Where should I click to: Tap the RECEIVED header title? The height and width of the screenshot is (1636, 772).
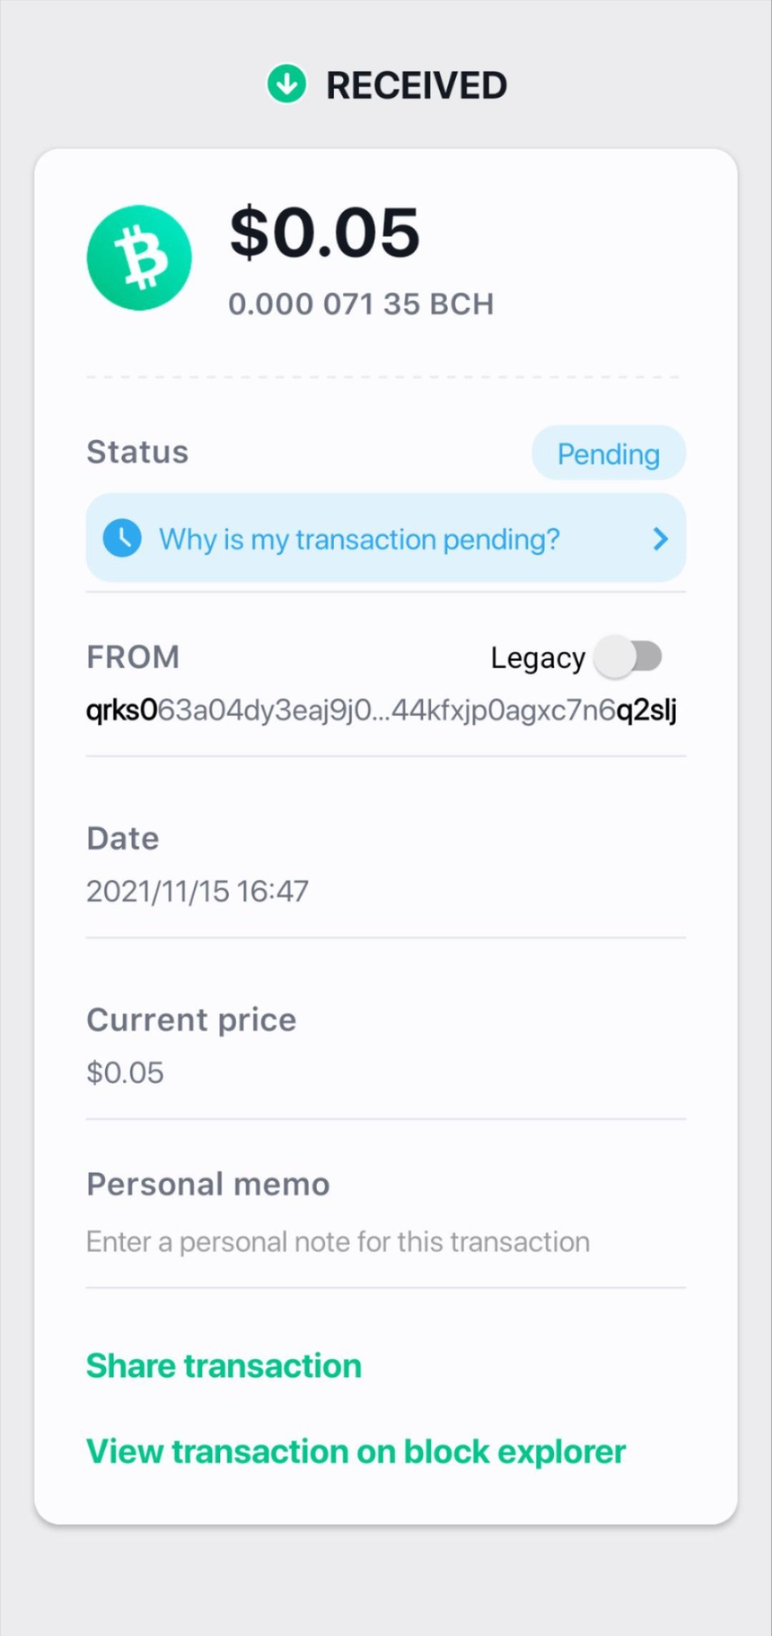pyautogui.click(x=417, y=86)
